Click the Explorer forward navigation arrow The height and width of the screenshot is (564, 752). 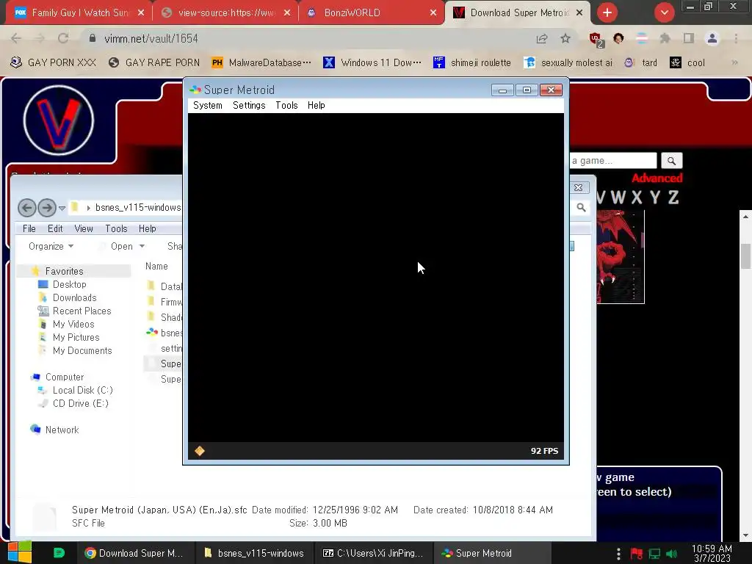47,208
